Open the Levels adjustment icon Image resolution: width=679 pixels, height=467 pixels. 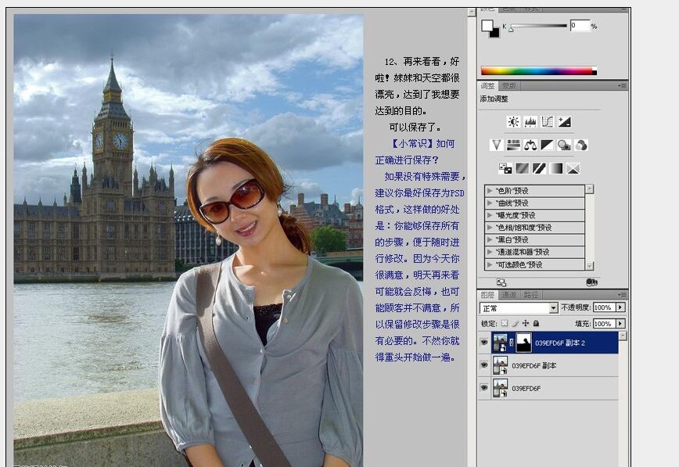click(530, 121)
